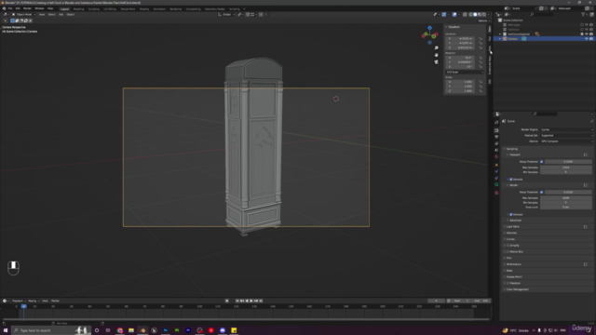
Task: Open the Render Engine dropdown
Action: [566, 129]
